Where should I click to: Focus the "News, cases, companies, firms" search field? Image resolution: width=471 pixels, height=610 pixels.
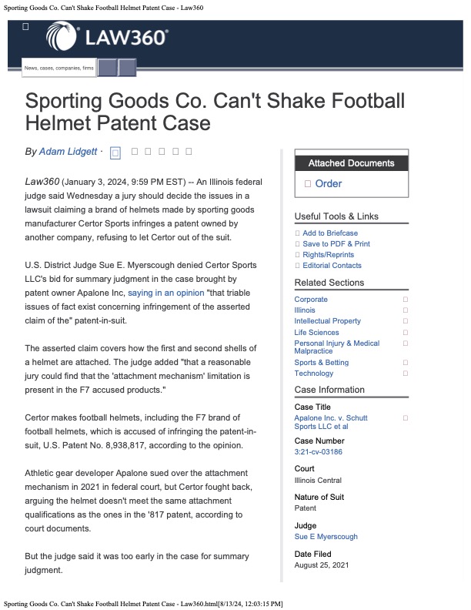(x=59, y=68)
